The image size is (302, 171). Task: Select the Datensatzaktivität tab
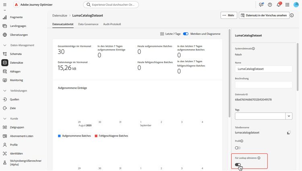click(x=63, y=24)
